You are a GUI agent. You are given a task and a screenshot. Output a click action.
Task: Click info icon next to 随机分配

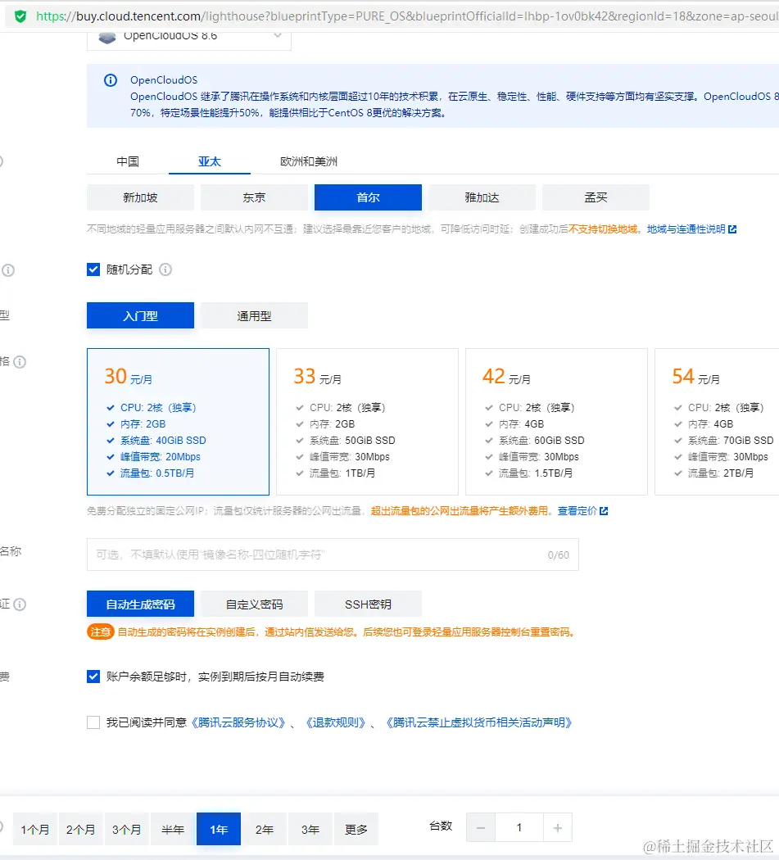(x=165, y=269)
